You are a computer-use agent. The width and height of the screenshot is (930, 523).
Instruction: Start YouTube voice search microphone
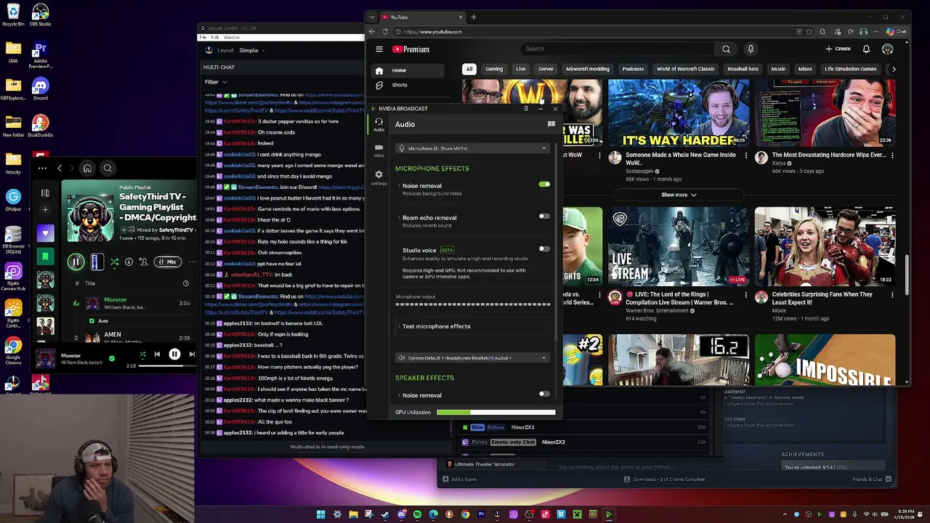(751, 49)
